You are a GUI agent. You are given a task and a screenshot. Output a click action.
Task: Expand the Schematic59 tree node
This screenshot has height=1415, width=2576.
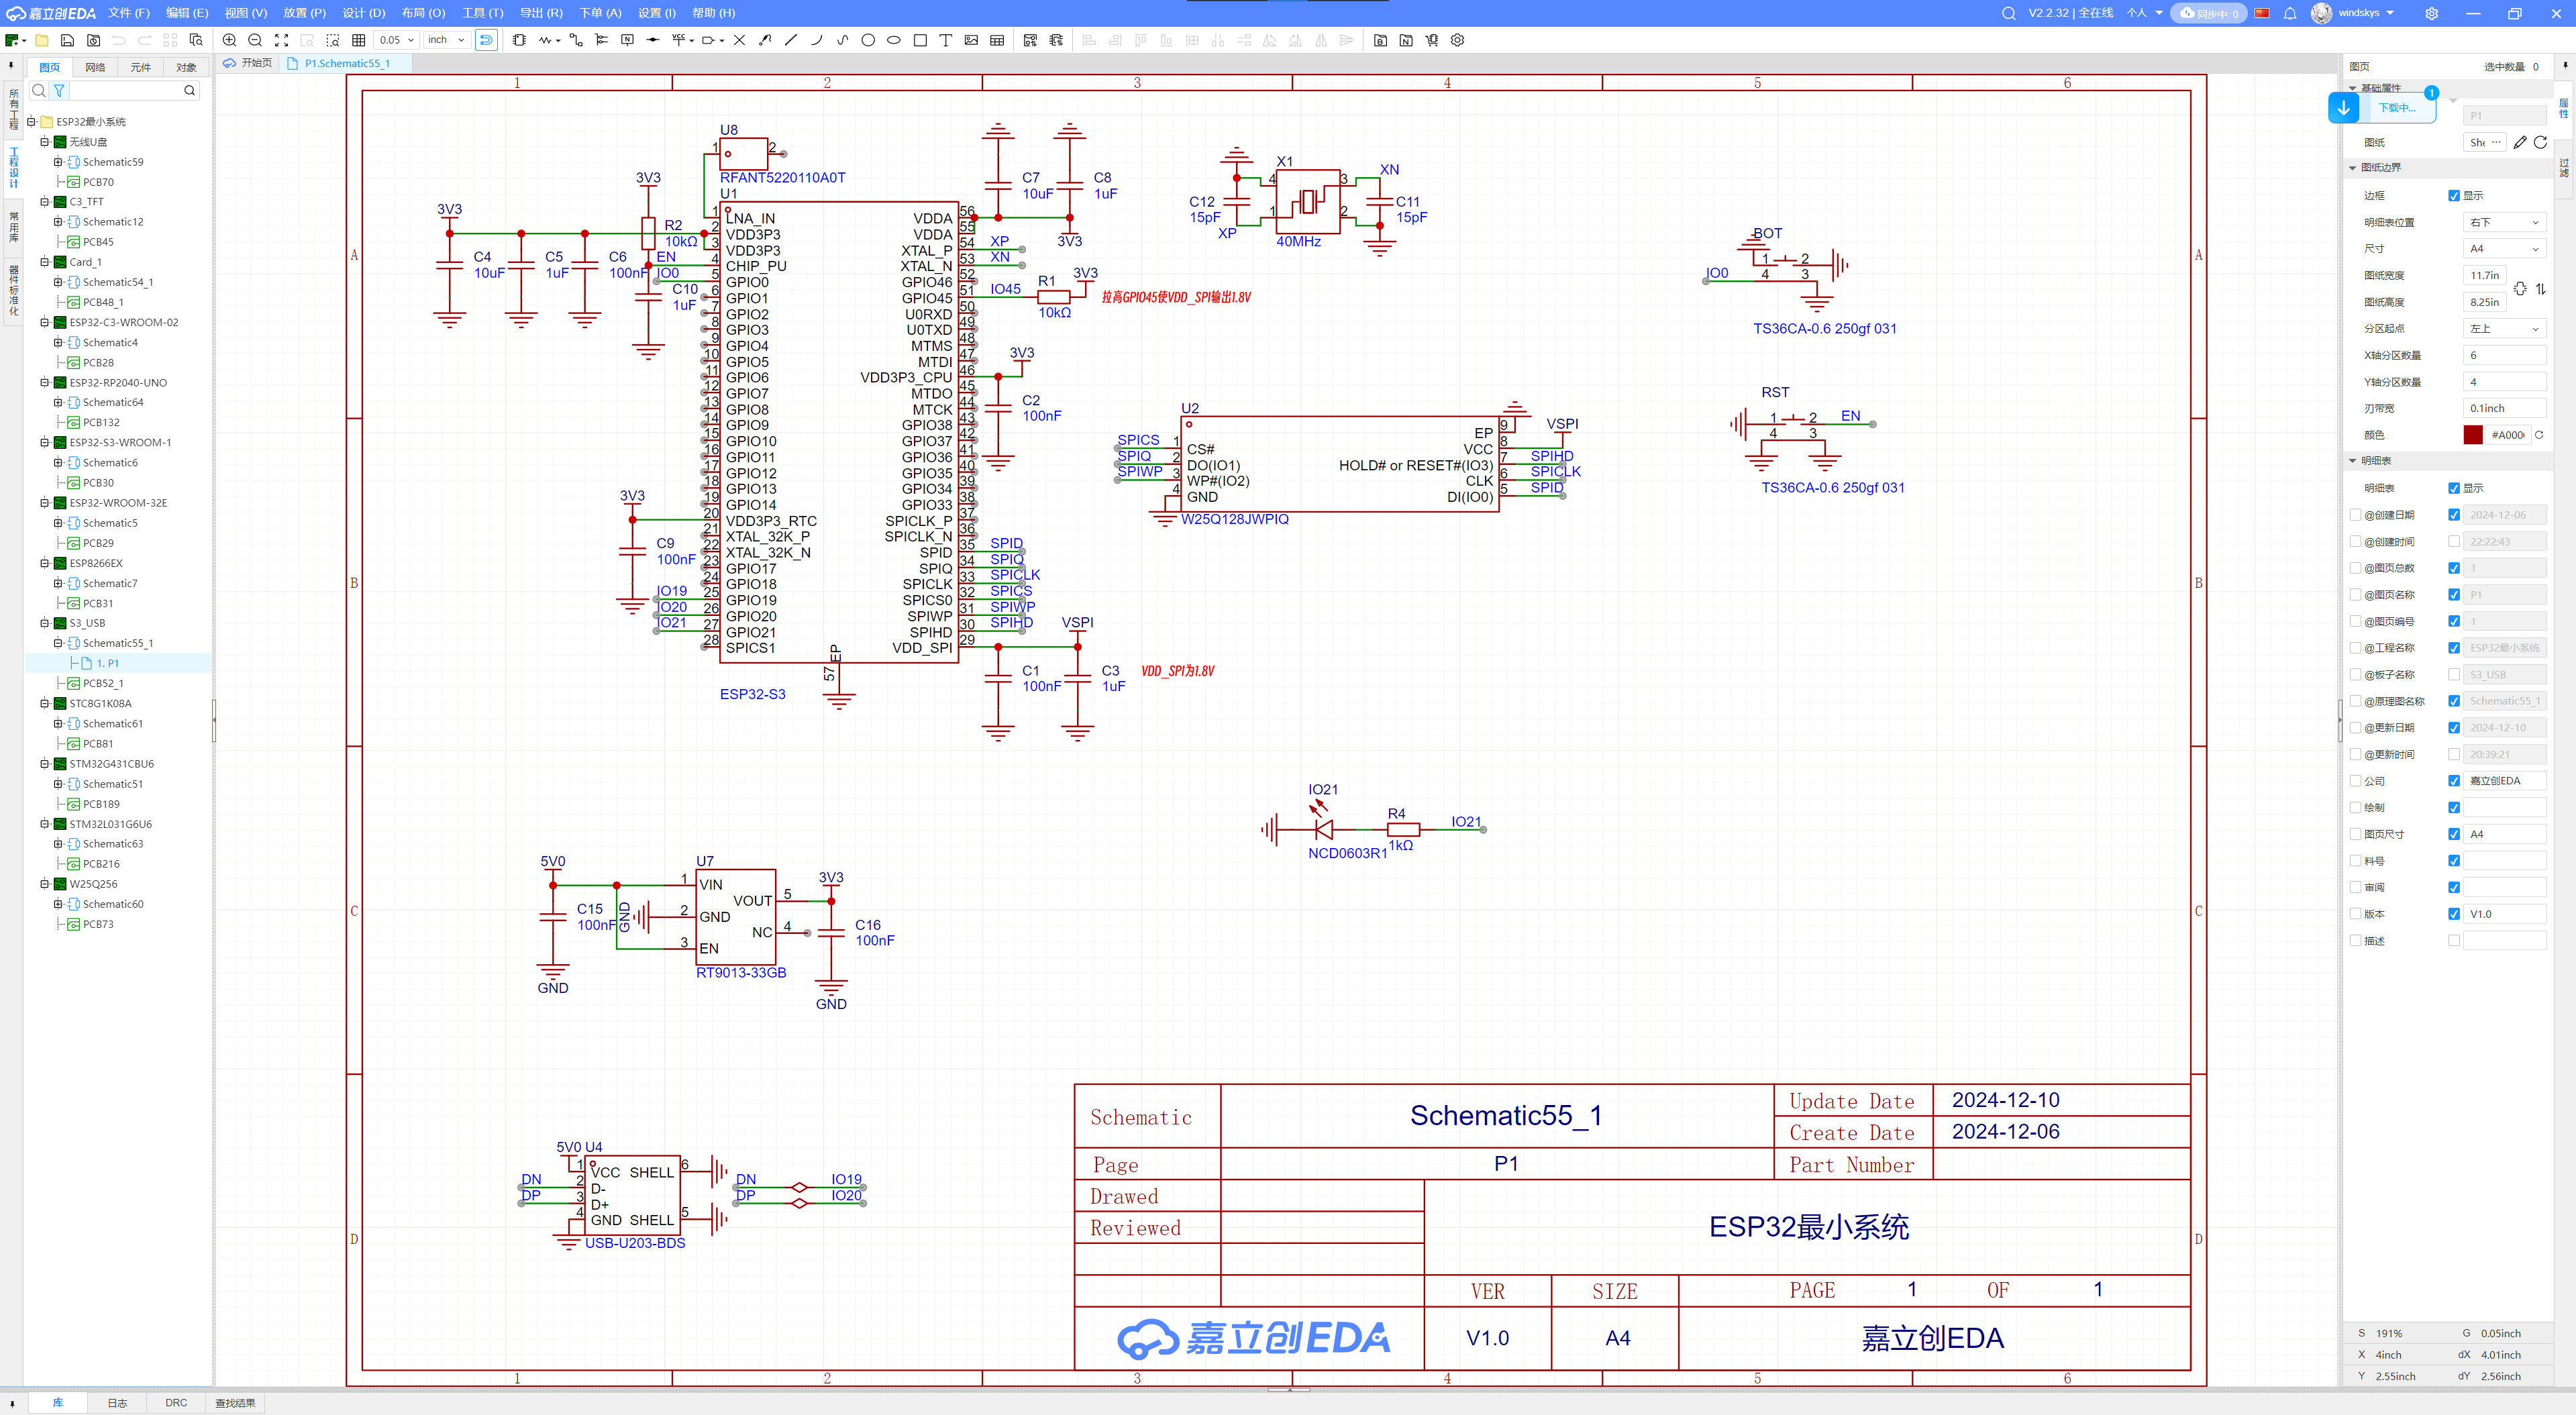coord(58,162)
